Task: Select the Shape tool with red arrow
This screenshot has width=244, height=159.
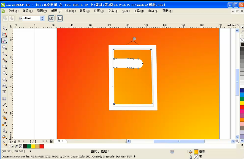Action: click(x=4, y=34)
